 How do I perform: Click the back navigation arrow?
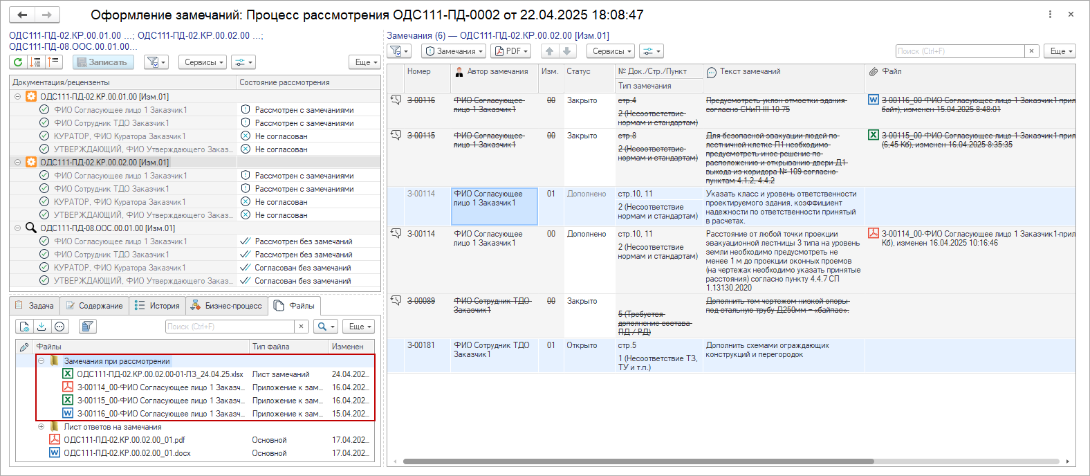click(22, 15)
